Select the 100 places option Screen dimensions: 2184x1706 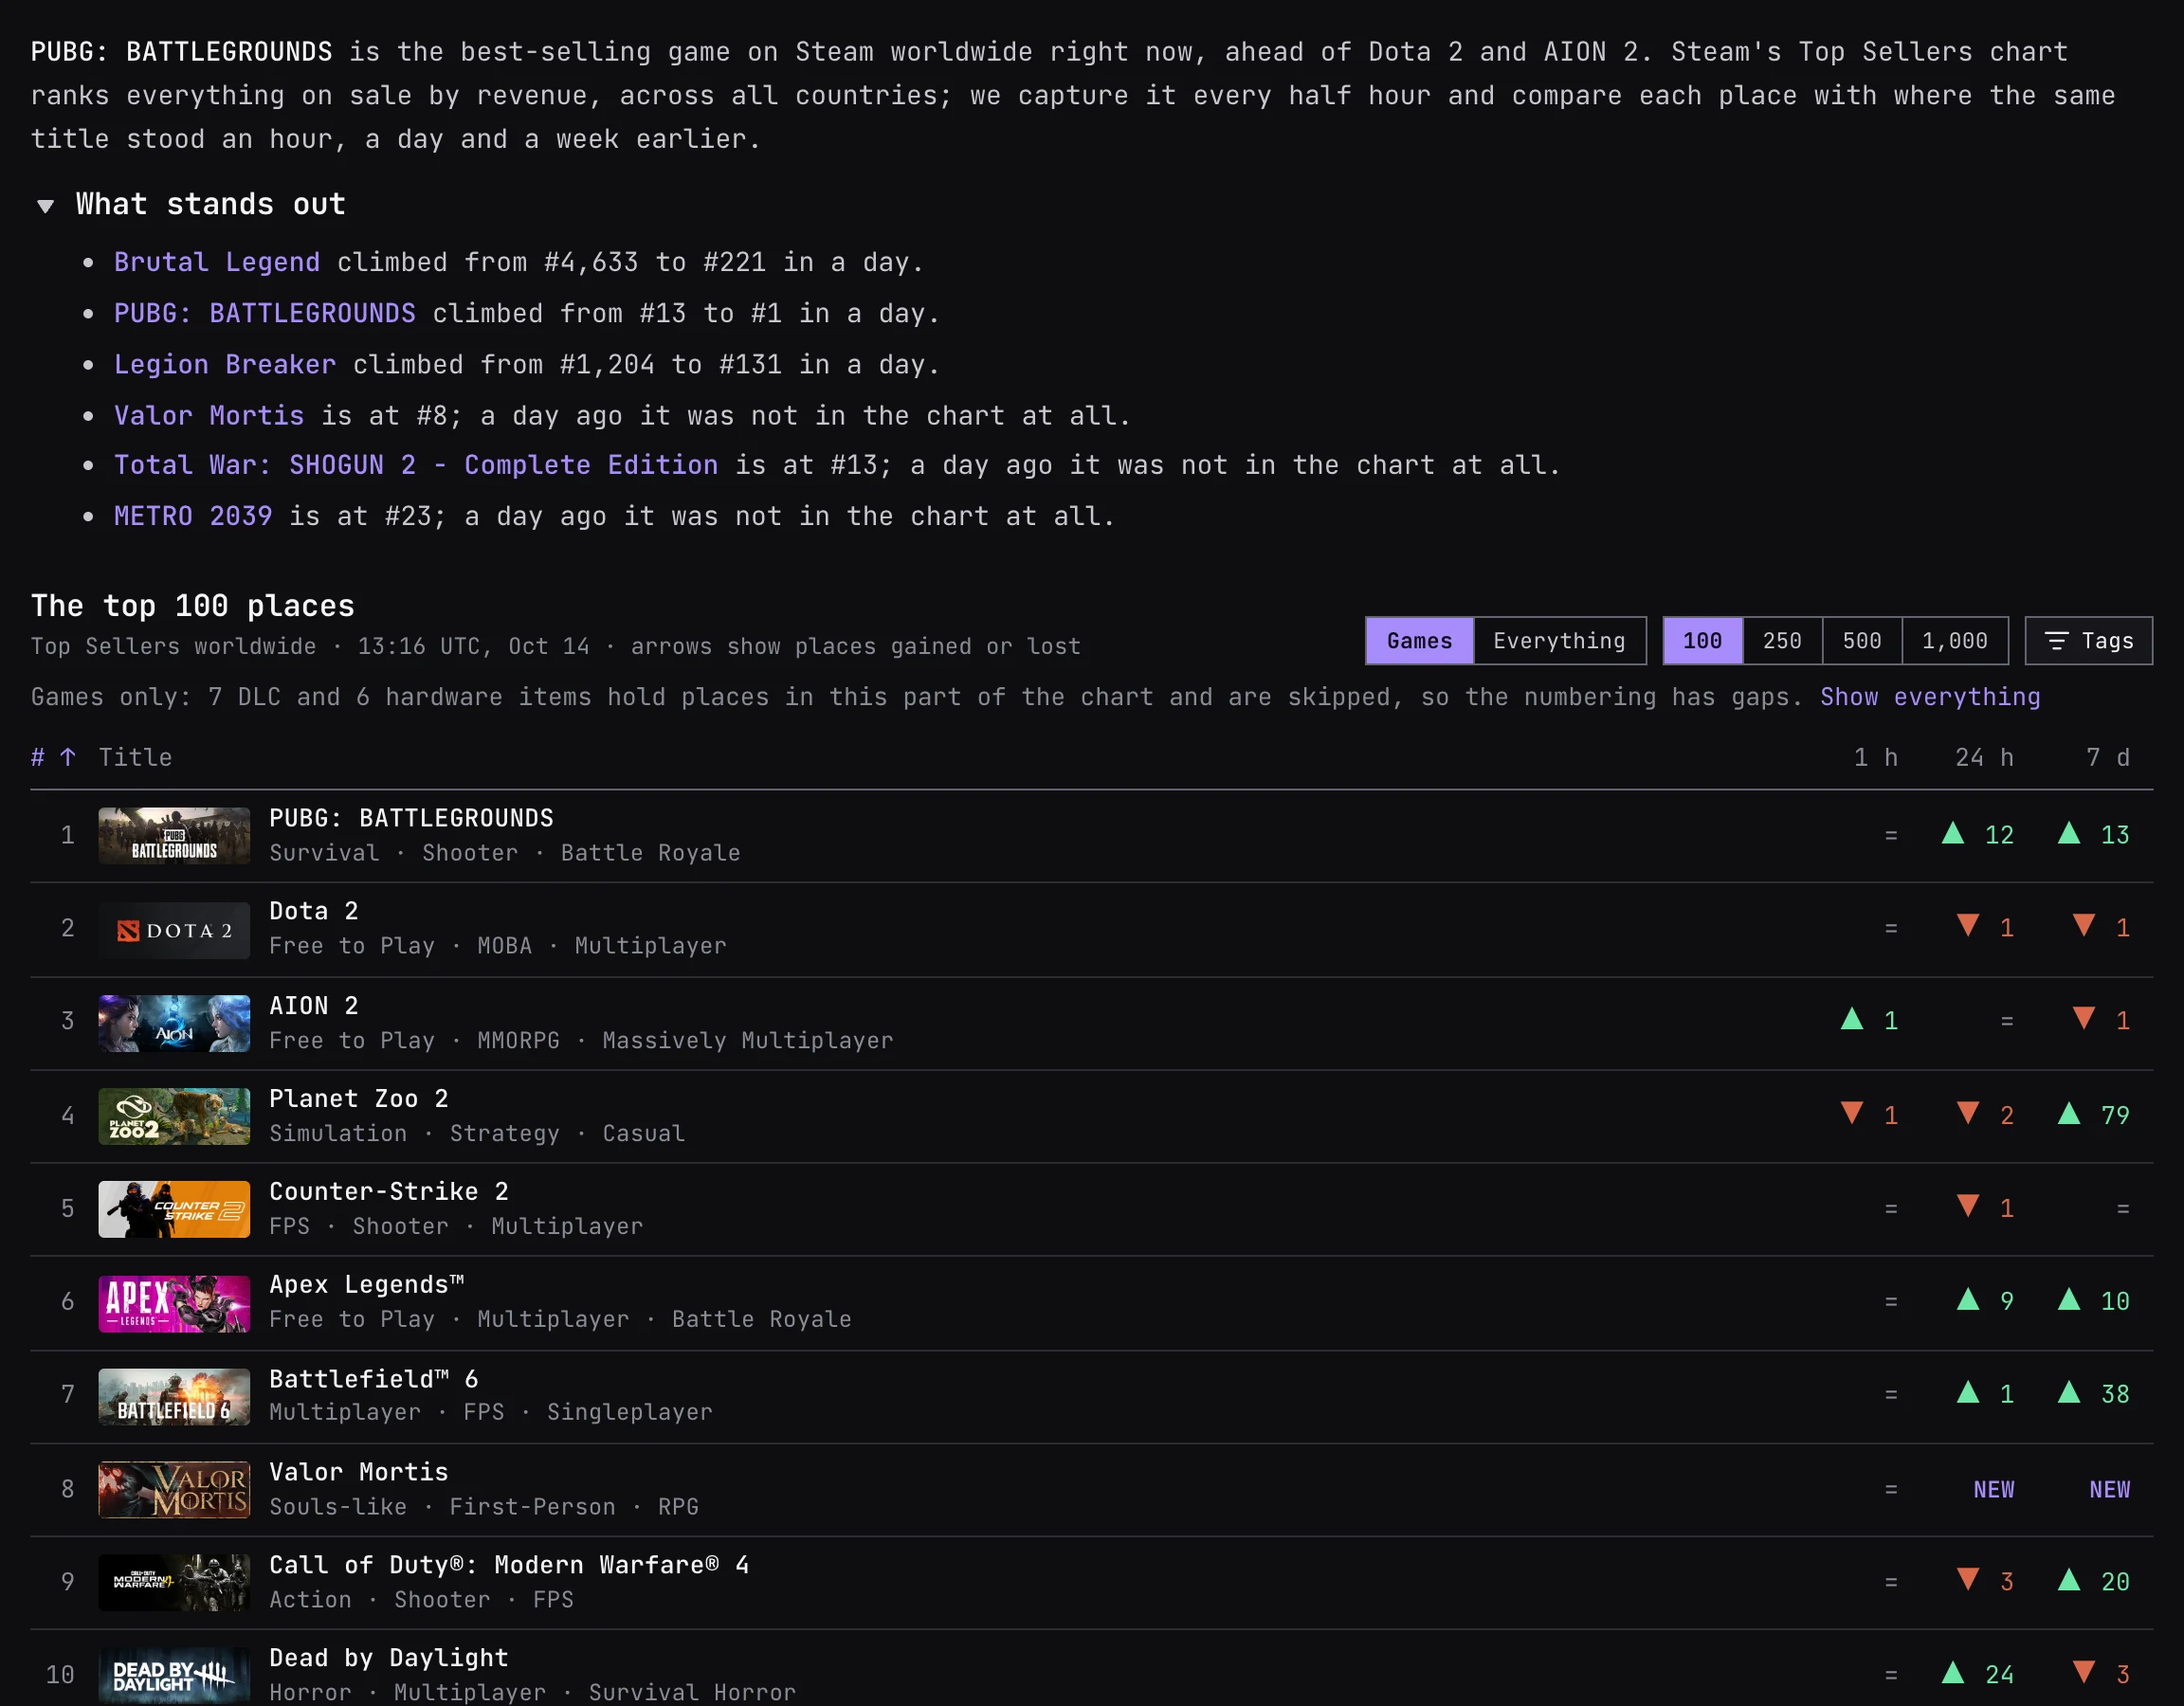point(1702,641)
